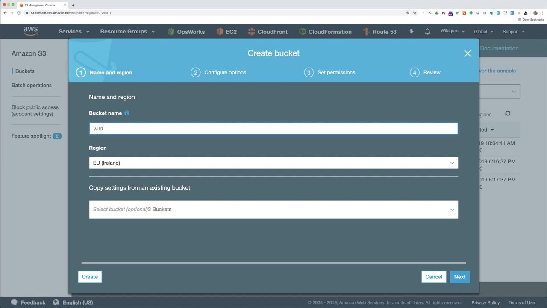Viewport: 547px width, 308px height.
Task: Click the browser address bar URL
Action: pos(71,13)
